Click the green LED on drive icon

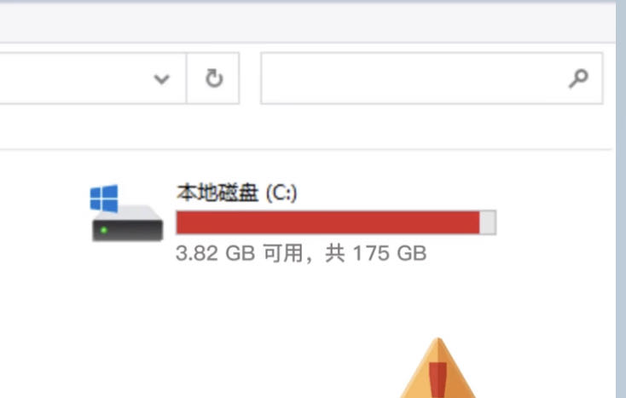point(104,230)
